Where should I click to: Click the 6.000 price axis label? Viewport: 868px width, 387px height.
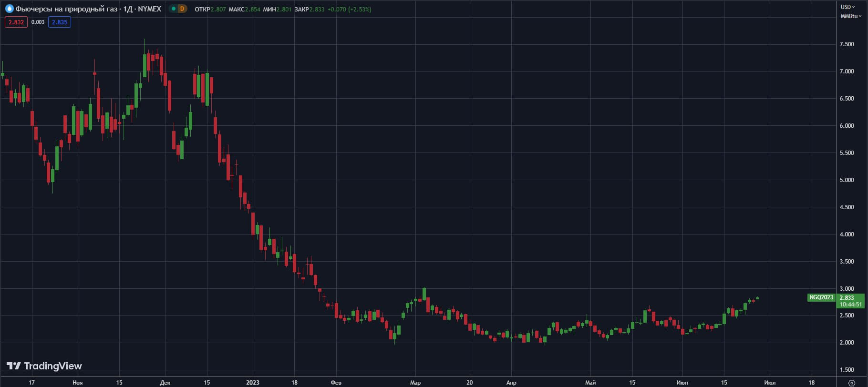tap(847, 126)
